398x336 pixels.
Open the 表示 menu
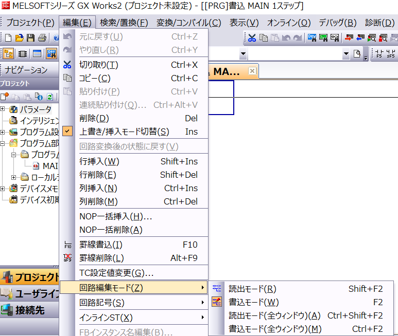[x=244, y=23]
